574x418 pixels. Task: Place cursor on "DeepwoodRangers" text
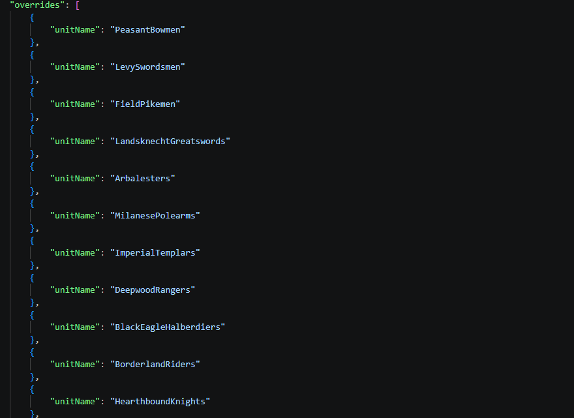point(153,290)
